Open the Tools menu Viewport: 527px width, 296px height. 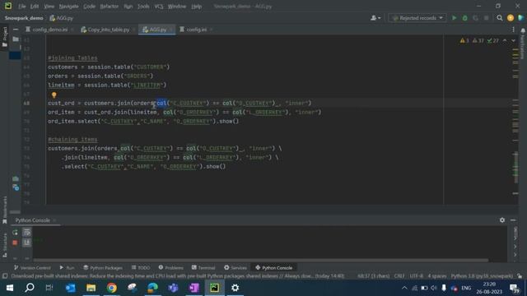pos(143,6)
